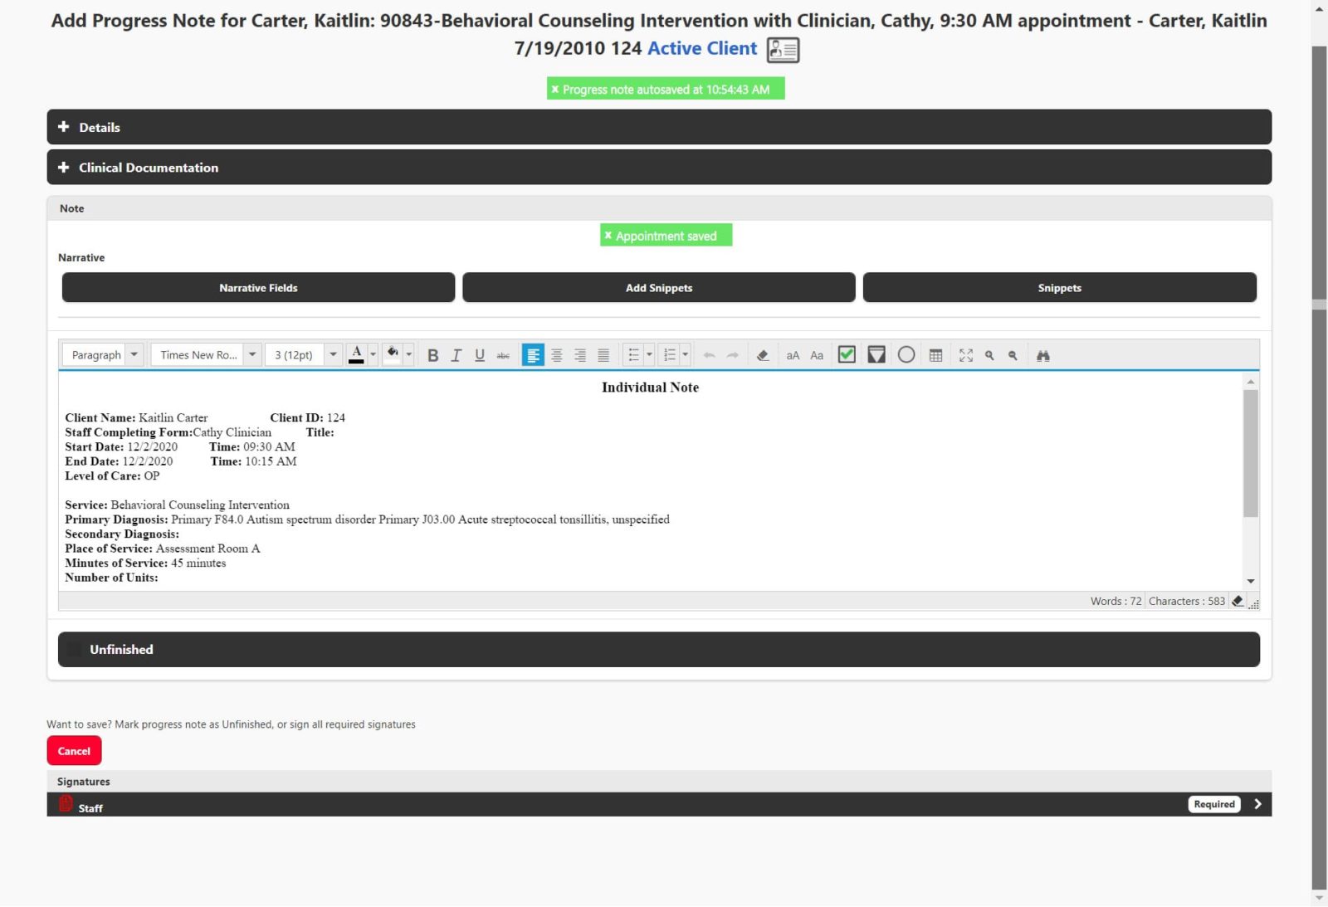
Task: Toggle bold formatting in the editor
Action: tap(432, 355)
